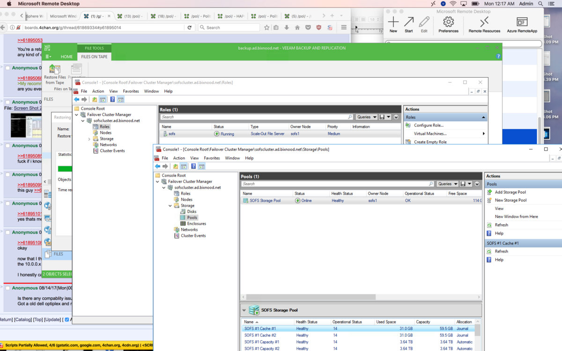Click macOS Spotlight search icon
This screenshot has width=562, height=351.
click(541, 4)
